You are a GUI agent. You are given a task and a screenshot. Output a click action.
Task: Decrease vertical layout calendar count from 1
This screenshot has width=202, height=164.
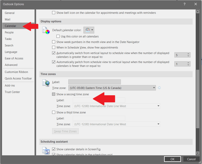click(x=188, y=65)
